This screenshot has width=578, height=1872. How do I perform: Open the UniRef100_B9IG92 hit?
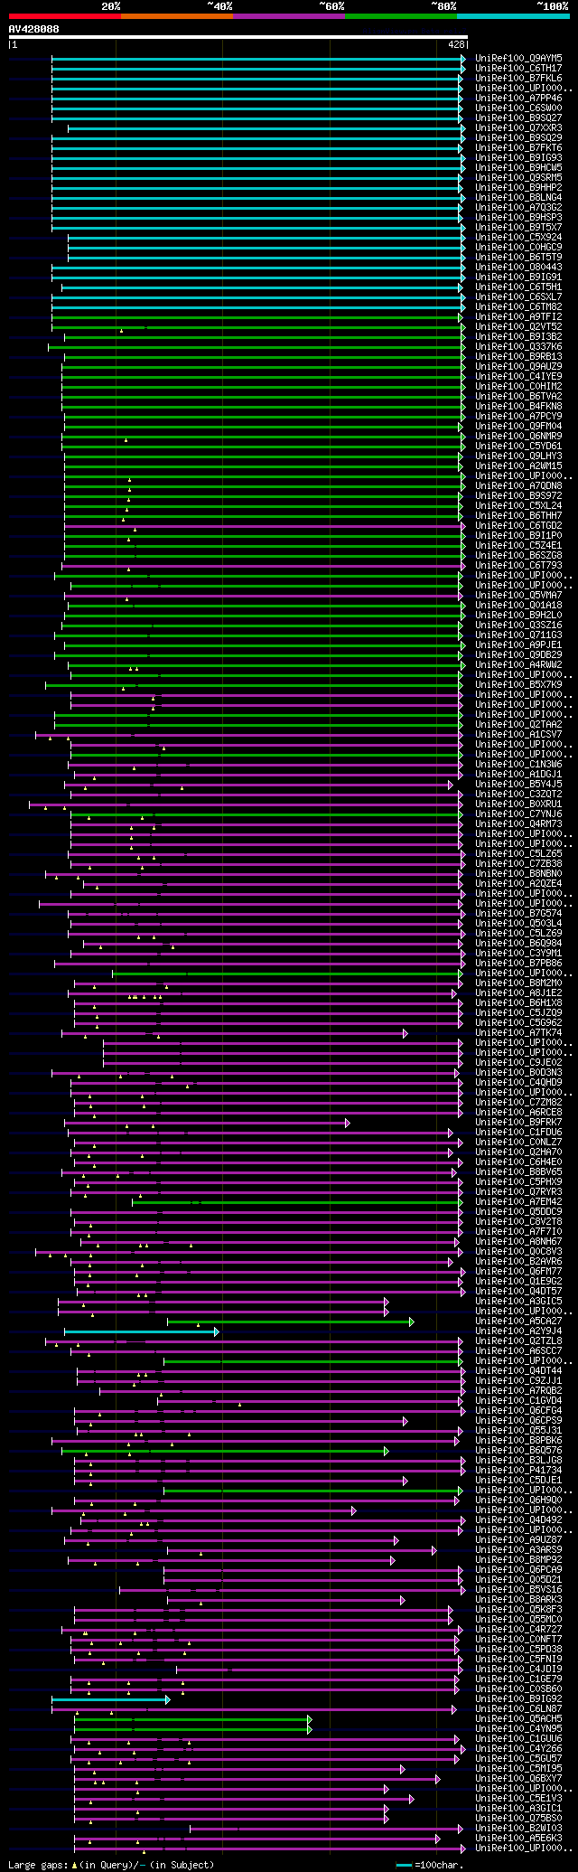(518, 1698)
